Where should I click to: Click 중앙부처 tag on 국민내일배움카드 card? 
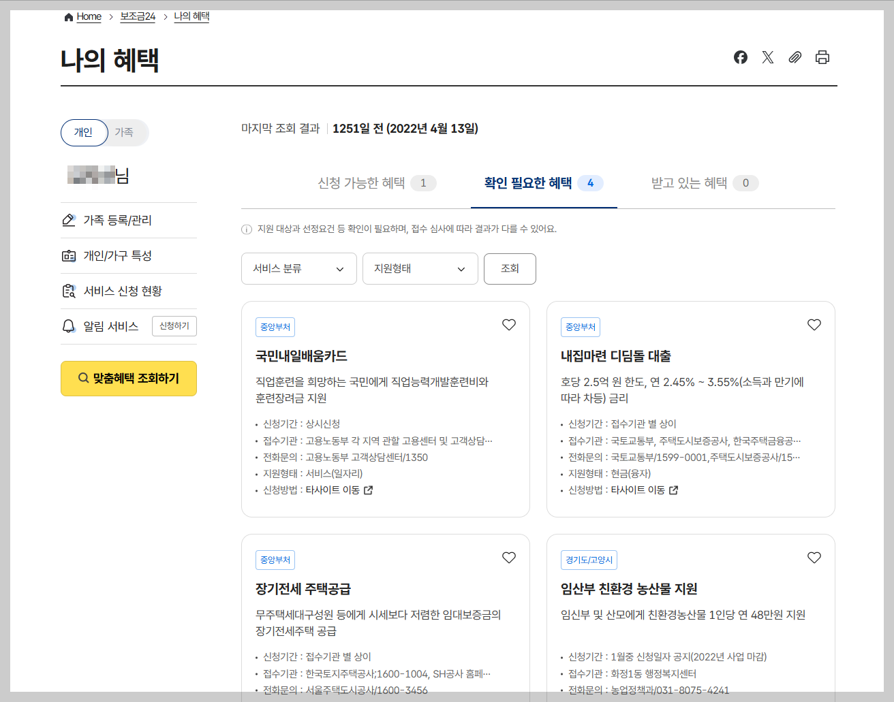(275, 327)
